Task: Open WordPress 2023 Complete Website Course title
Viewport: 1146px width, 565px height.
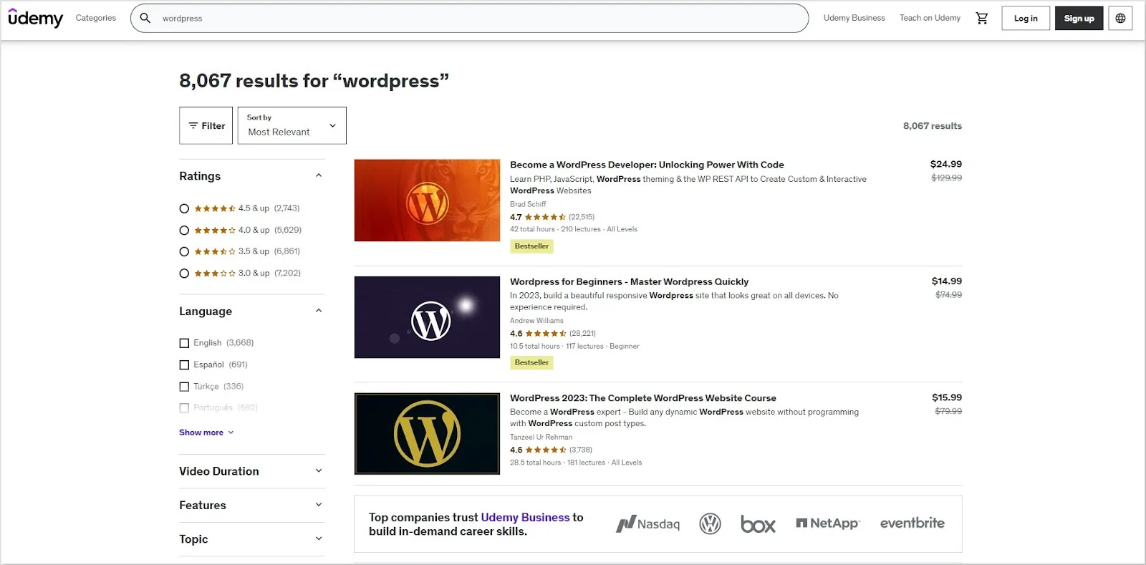Action: pyautogui.click(x=643, y=398)
